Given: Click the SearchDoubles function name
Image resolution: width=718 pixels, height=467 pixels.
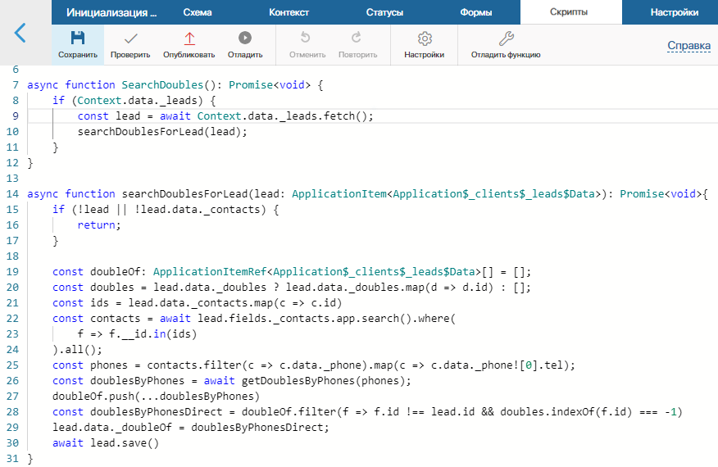Looking at the screenshot, I should click(x=162, y=84).
